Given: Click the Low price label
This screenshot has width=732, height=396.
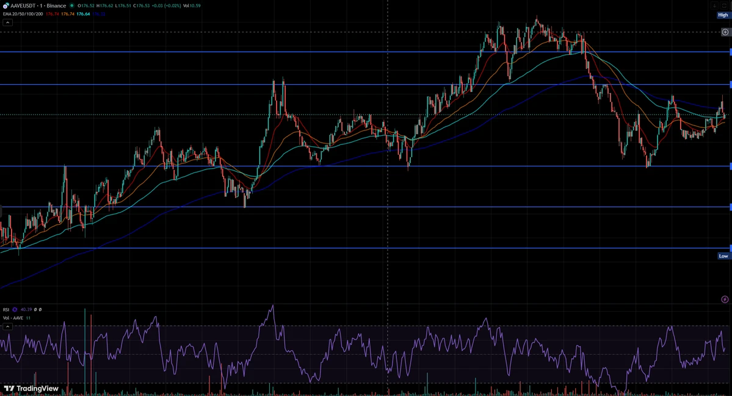Looking at the screenshot, I should (723, 256).
